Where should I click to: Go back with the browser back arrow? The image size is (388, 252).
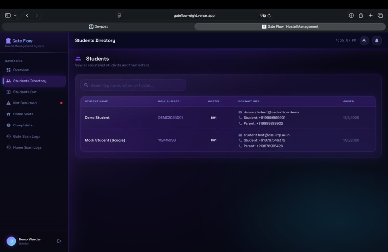27,15
